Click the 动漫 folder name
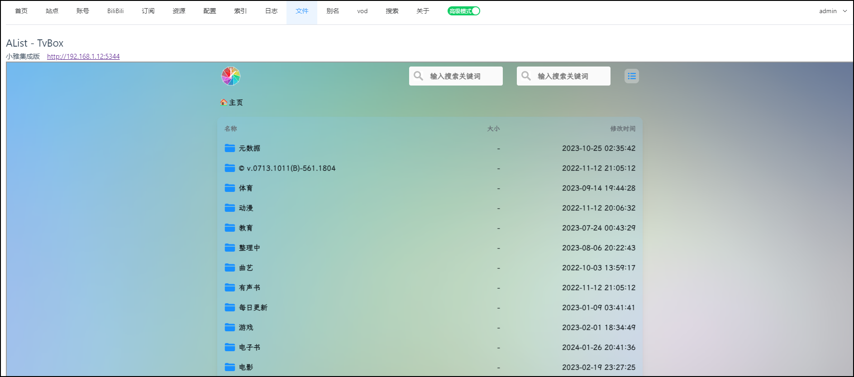 pos(246,208)
